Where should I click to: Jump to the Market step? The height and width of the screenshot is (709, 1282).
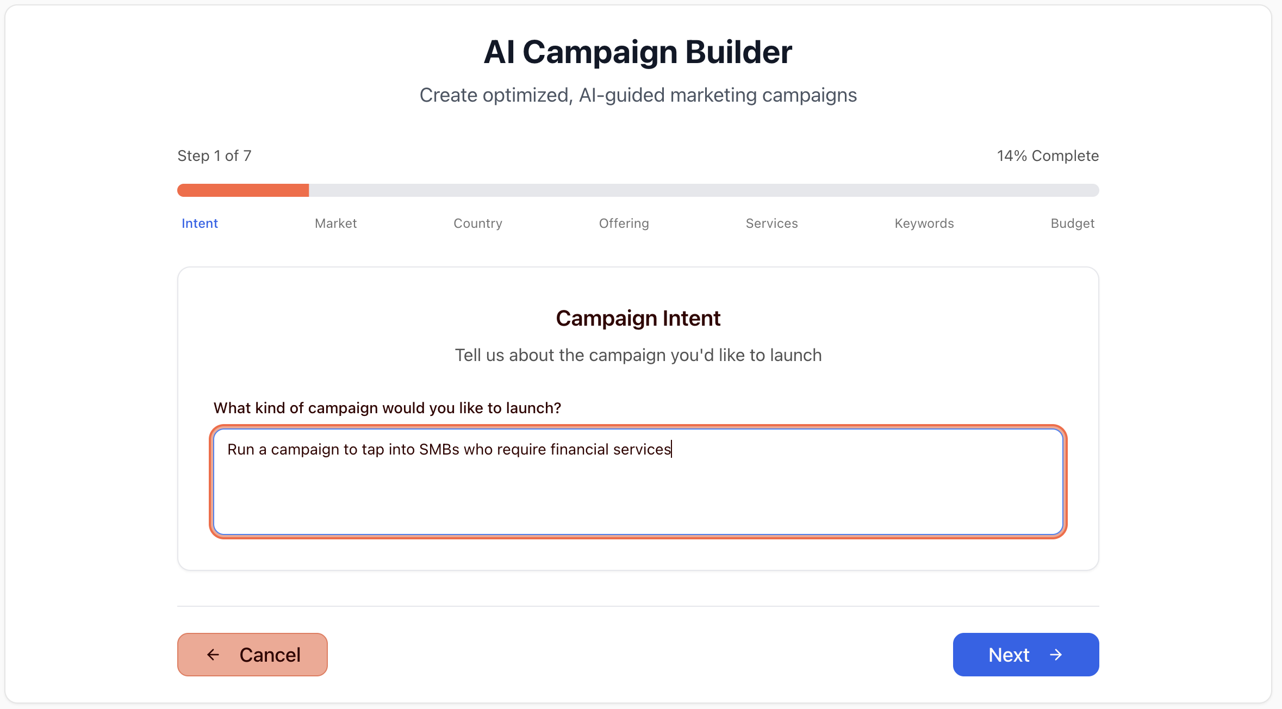335,223
